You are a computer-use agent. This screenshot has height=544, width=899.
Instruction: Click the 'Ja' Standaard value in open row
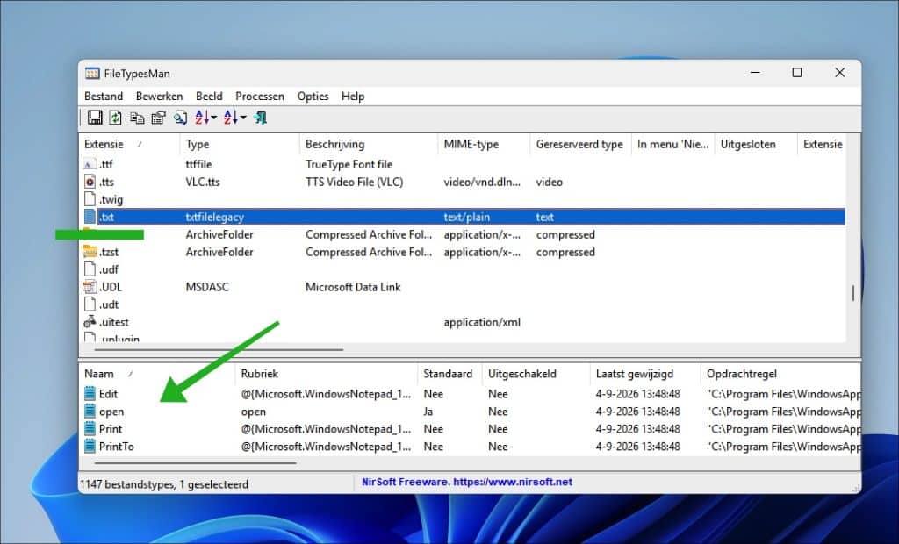(x=428, y=412)
